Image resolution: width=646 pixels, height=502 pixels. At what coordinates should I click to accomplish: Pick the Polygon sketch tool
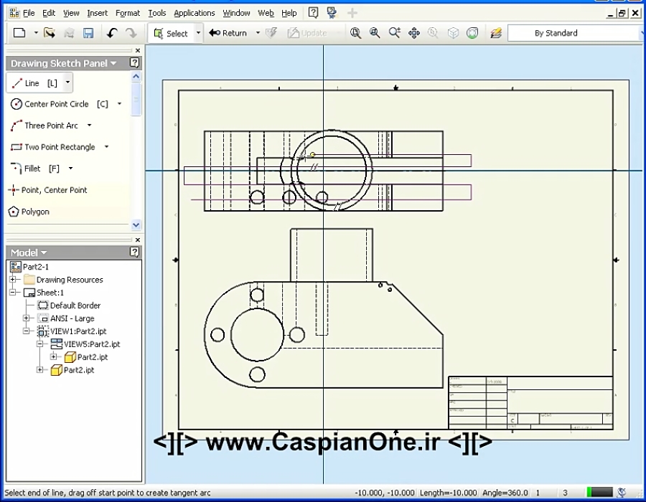pyautogui.click(x=31, y=212)
